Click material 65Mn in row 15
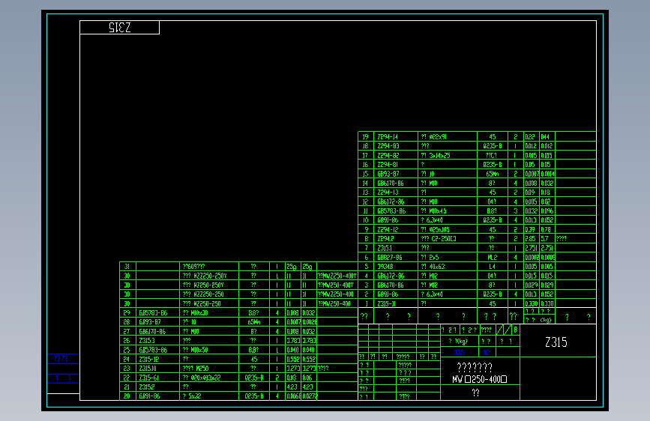This screenshot has height=421, width=650. coord(493,174)
